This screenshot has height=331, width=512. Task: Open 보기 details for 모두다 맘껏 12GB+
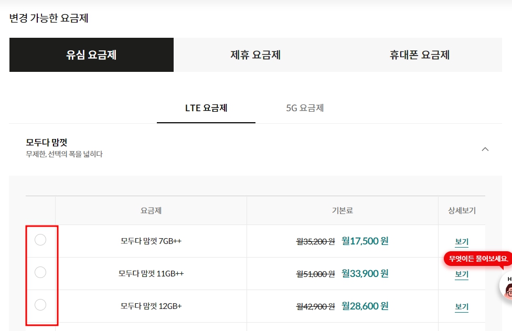[x=461, y=307]
